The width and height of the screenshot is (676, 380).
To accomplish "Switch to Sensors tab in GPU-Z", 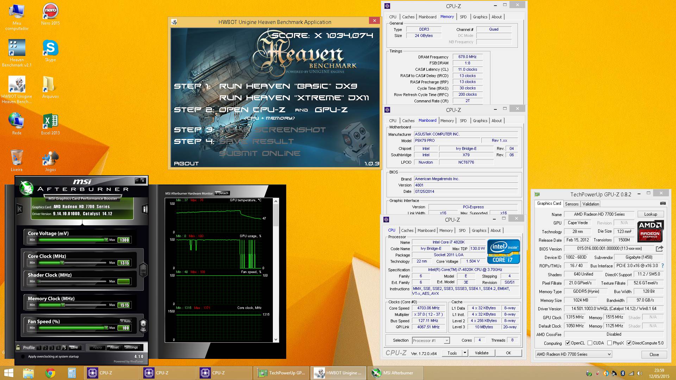I will tap(572, 204).
